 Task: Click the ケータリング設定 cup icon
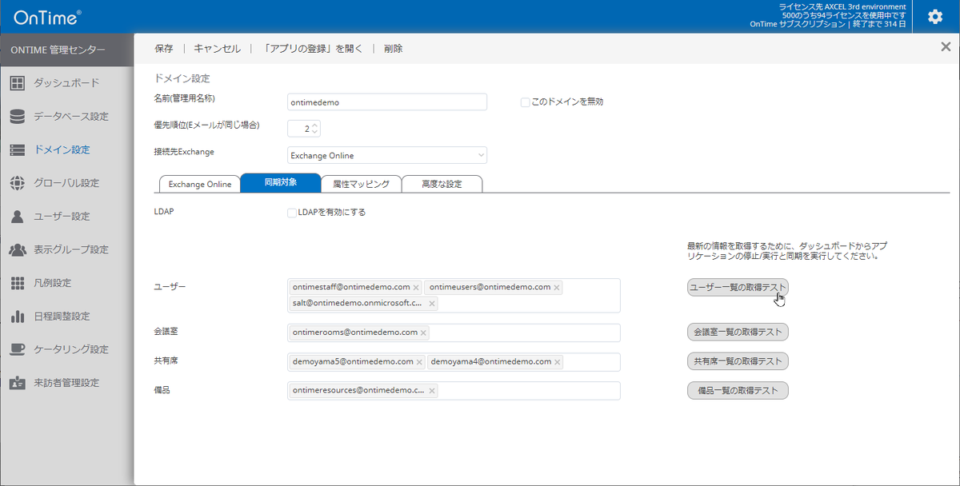point(18,349)
